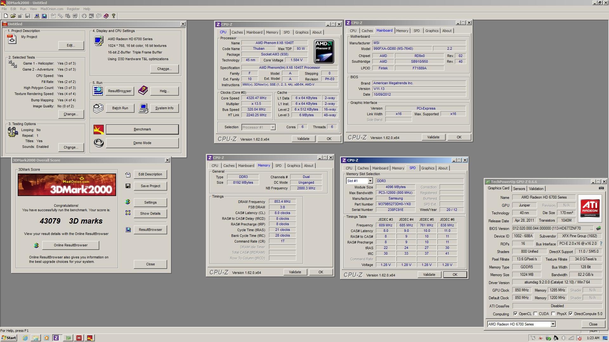
Task: Open the MadOnion.com menu
Action: (52, 9)
